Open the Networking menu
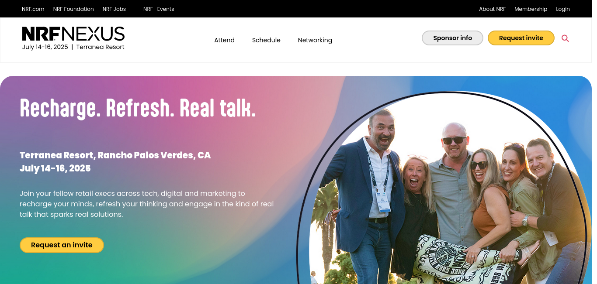The image size is (597, 284). click(x=315, y=40)
